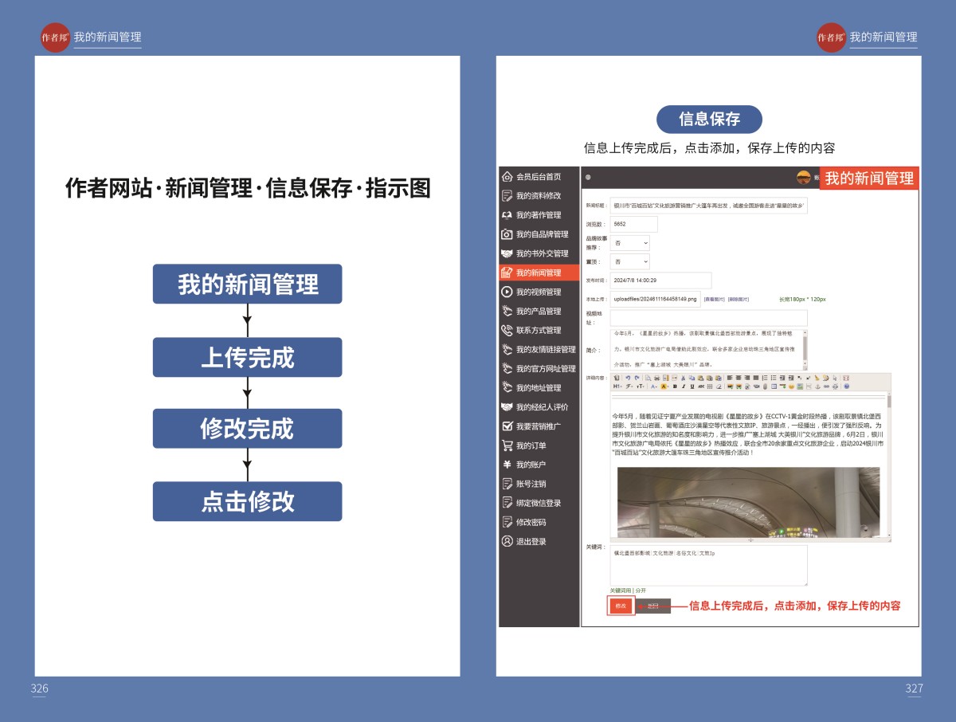Open the H1 heading dropdown in editor
The height and width of the screenshot is (722, 956).
pyautogui.click(x=617, y=387)
